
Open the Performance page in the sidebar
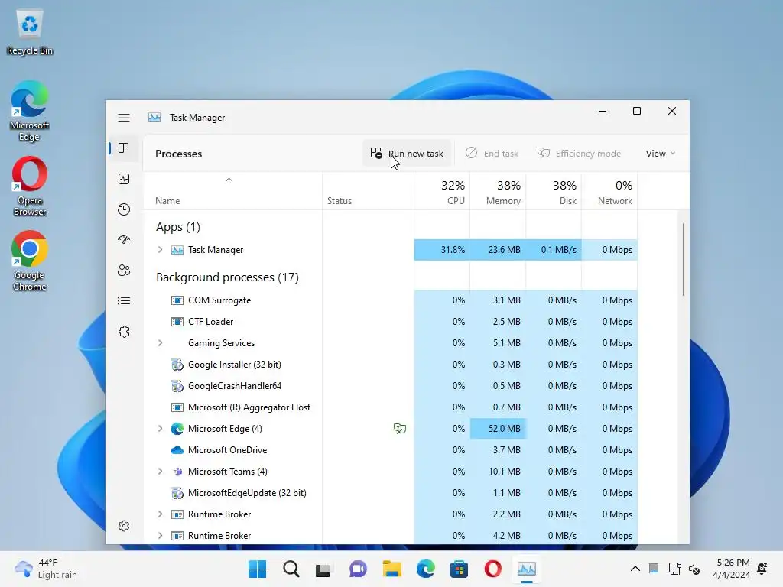(x=124, y=179)
